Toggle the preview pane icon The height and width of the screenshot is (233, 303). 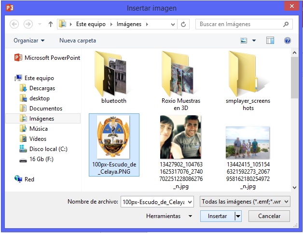pos(270,41)
